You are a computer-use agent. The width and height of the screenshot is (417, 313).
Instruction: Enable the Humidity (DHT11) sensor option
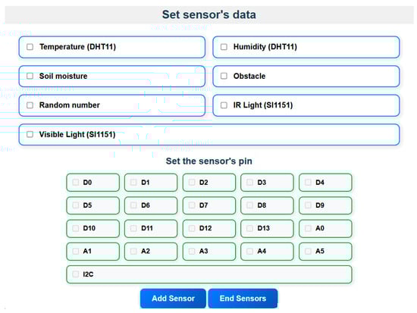coord(224,47)
